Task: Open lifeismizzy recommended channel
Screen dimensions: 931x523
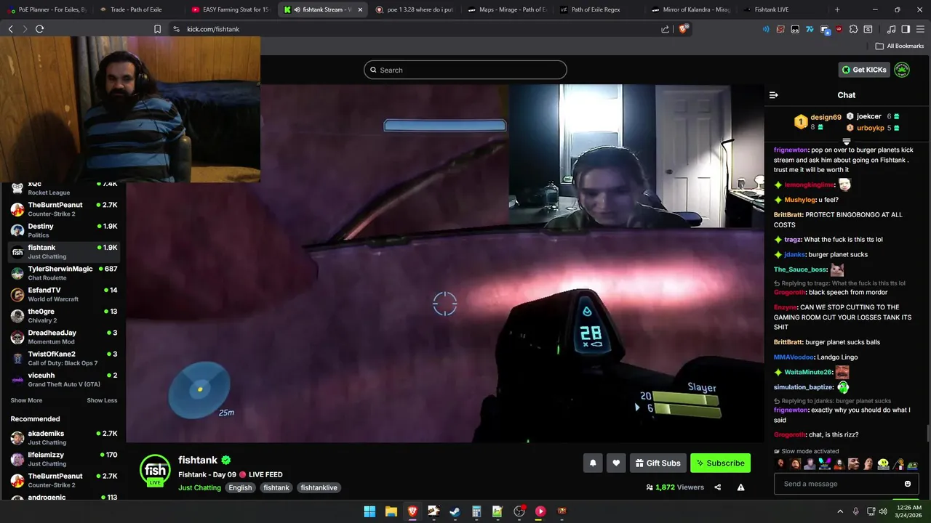Action: pos(64,459)
